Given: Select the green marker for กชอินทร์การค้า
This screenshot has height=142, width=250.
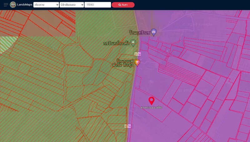Looking at the screenshot, I should tap(133, 43).
